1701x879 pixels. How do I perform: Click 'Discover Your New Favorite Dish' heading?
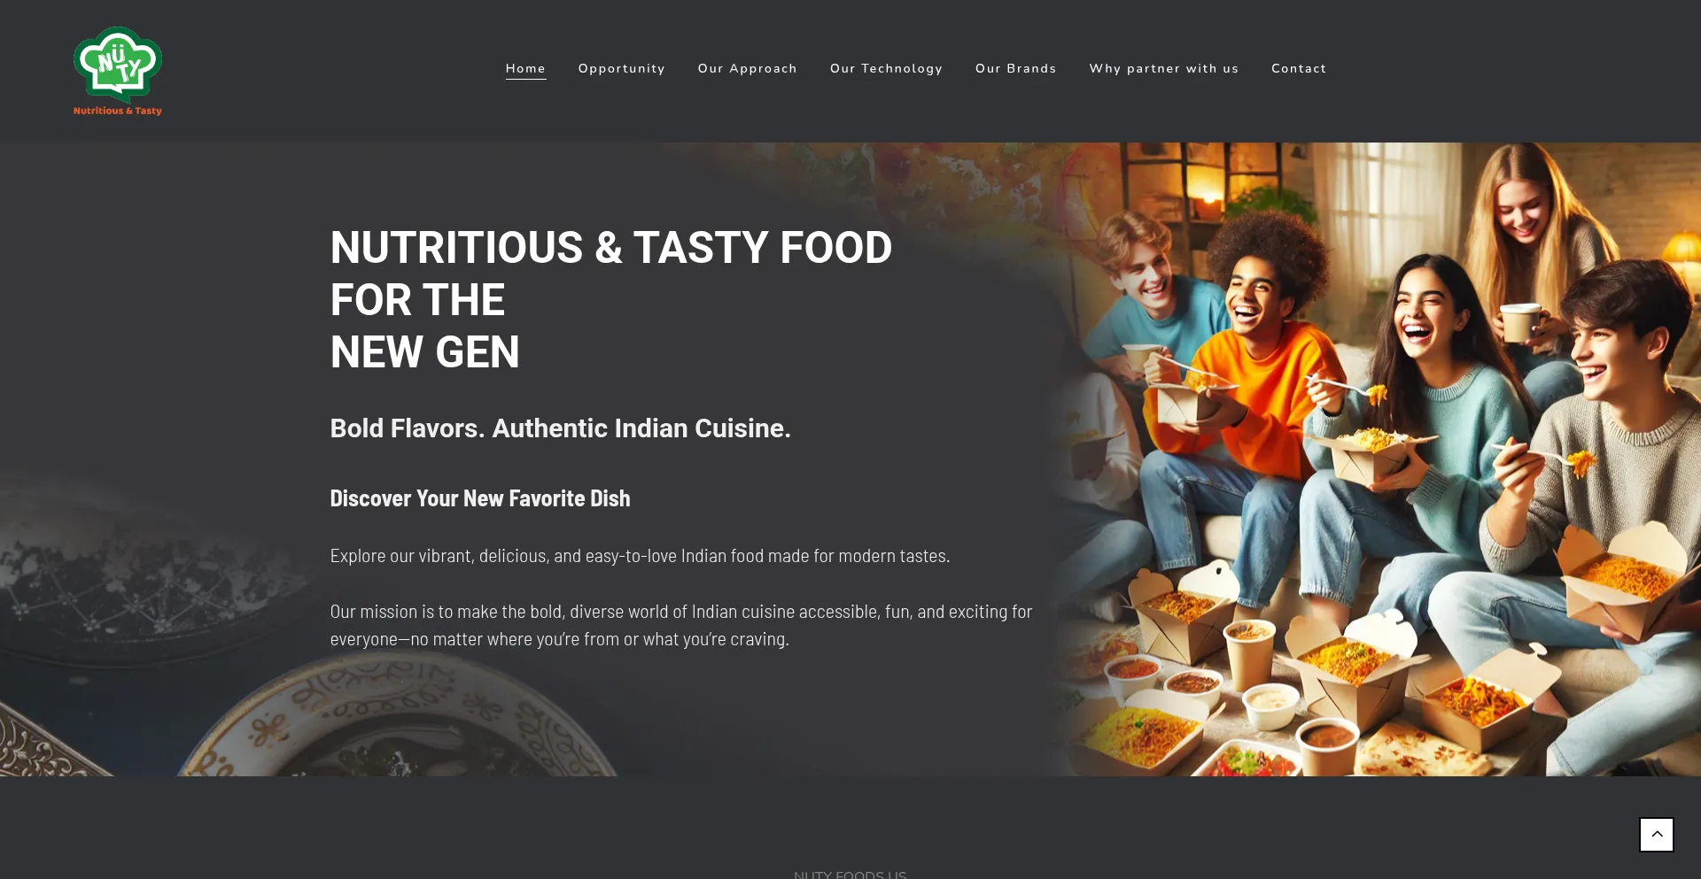[479, 498]
